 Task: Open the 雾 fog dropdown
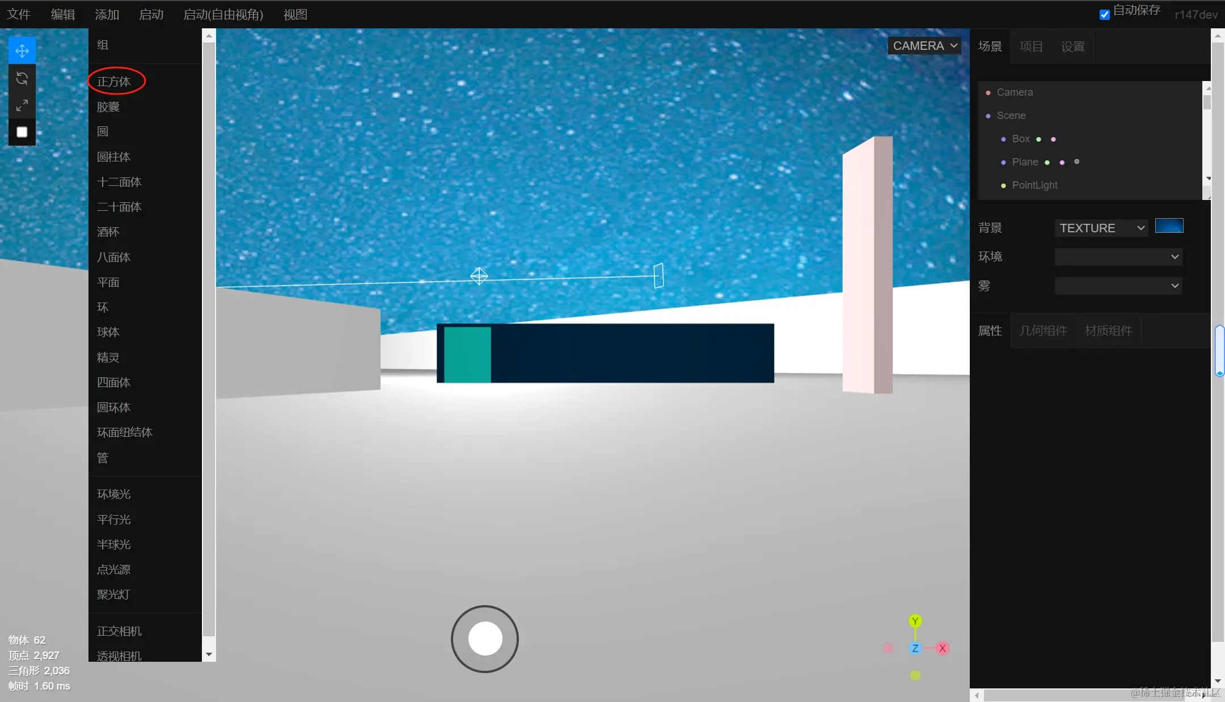(1118, 286)
